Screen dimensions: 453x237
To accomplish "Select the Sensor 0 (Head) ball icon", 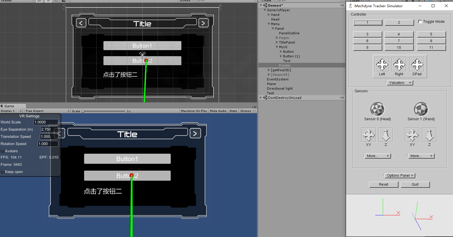I will coord(378,109).
